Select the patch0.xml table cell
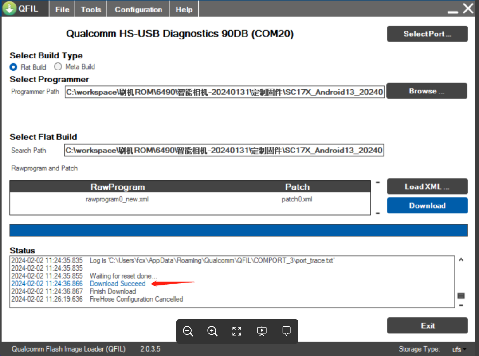The image size is (479, 356). pyautogui.click(x=297, y=200)
